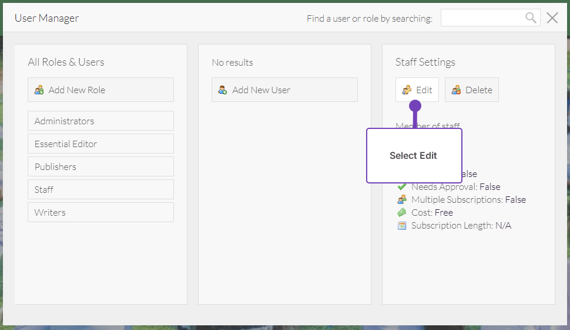Focus the user or role search field
Viewport: 570px width, 330px height.
tap(482, 18)
